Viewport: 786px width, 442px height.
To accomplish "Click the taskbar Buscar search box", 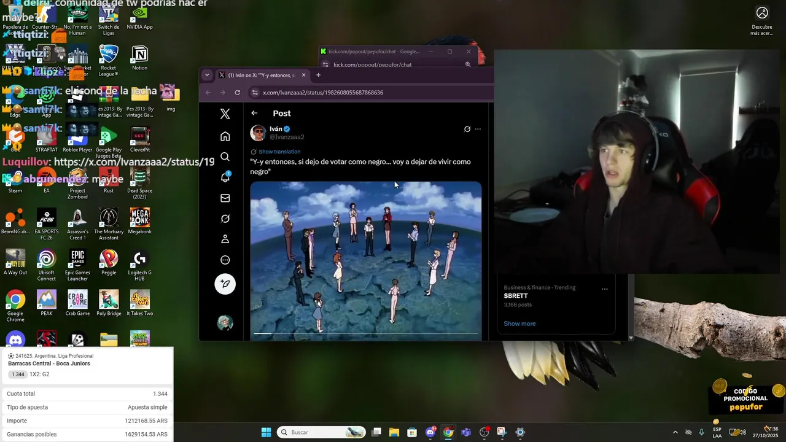I will click(321, 432).
